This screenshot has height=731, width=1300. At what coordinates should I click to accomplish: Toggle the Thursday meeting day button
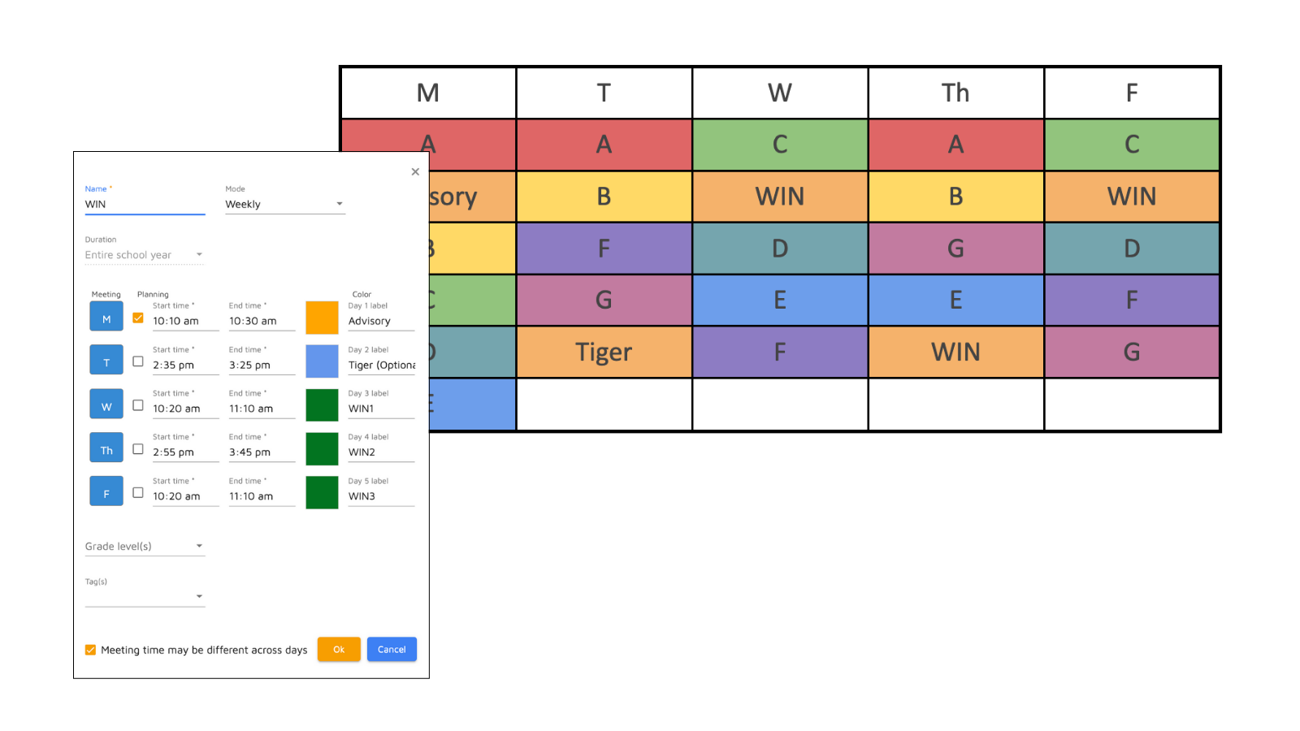coord(106,448)
